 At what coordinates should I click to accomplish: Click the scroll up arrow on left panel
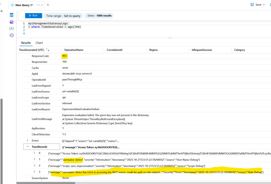pyautogui.click(x=2, y=11)
